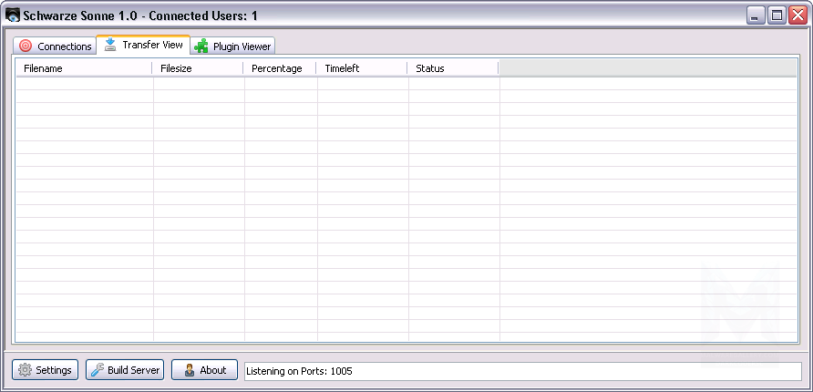Click the Schwarze Sonne title bar app icon

pyautogui.click(x=13, y=15)
